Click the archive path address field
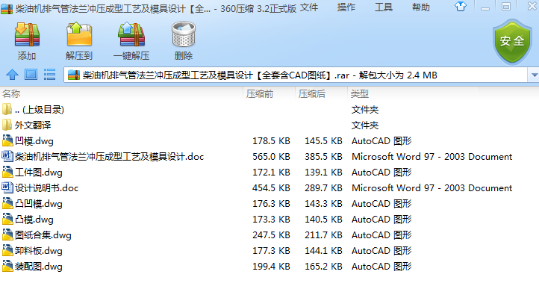539x295 pixels. click(296, 75)
